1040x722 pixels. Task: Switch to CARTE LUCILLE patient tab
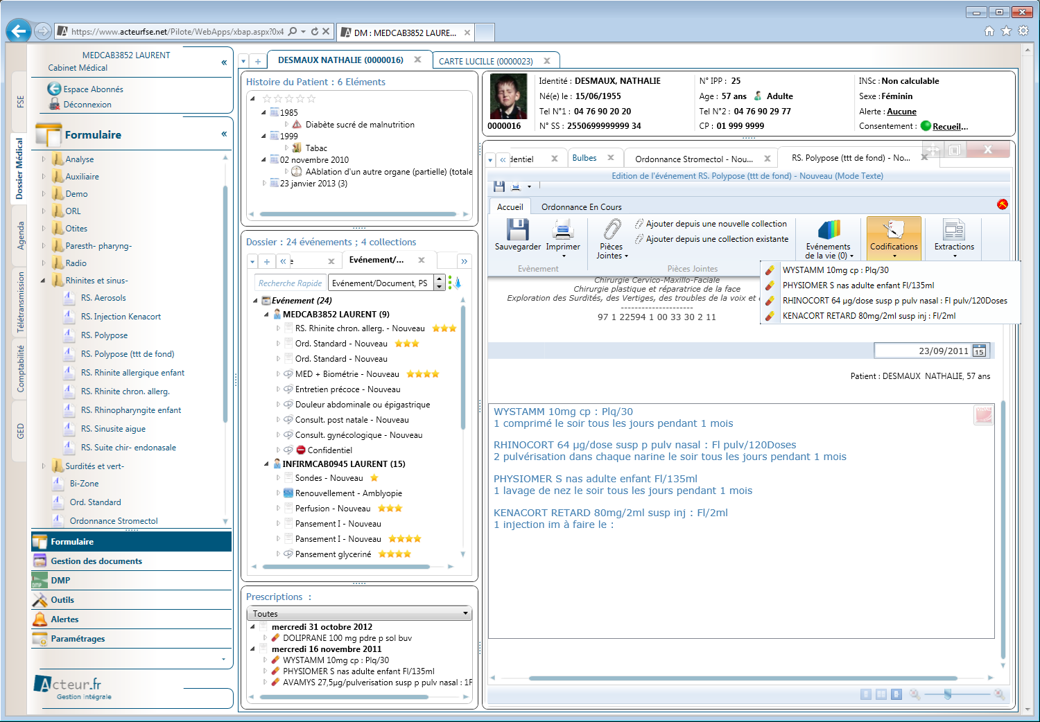coord(485,61)
